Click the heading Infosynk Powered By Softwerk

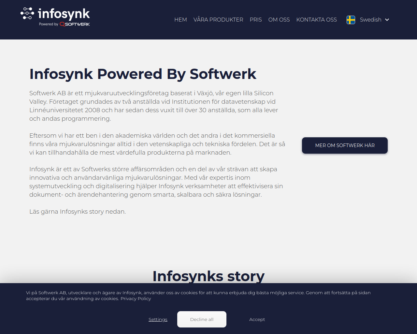[143, 74]
